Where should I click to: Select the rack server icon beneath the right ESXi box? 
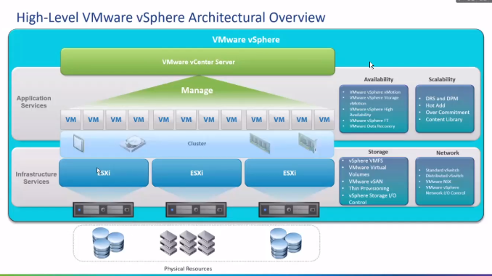coord(289,210)
